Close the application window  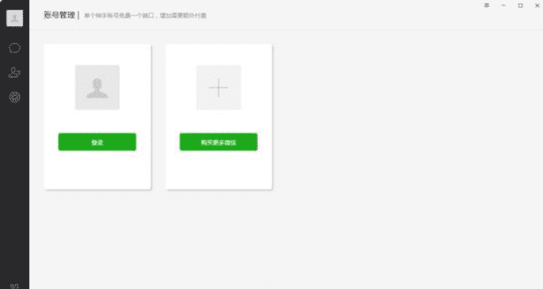[537, 6]
